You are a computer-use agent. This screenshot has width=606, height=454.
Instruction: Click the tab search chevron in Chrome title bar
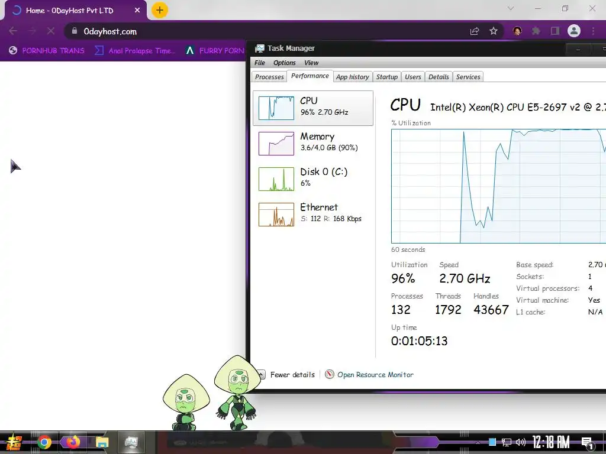click(x=511, y=8)
